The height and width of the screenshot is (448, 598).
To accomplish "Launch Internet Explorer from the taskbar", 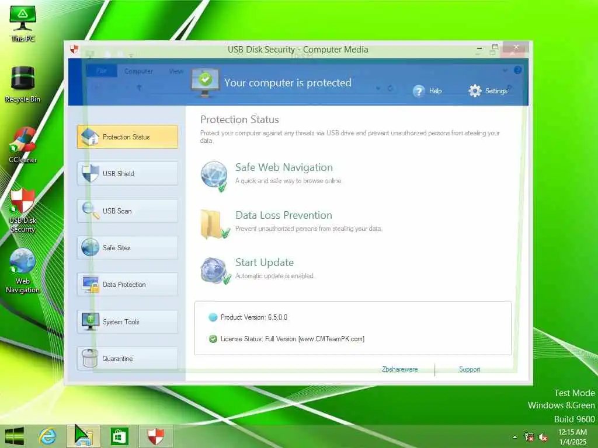I will 48,436.
